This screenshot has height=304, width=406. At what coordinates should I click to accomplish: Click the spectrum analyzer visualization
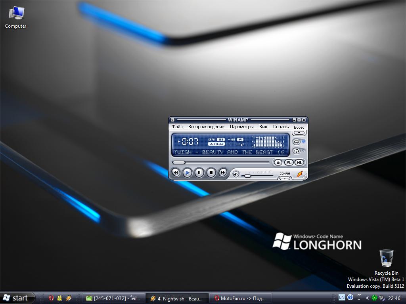coord(269,142)
